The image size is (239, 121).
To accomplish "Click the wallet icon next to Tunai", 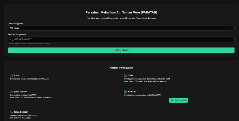I will click(x=12, y=75).
